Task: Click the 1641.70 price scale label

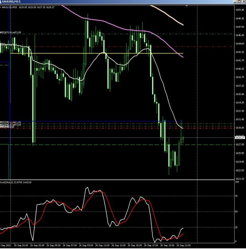Action: 240,60
